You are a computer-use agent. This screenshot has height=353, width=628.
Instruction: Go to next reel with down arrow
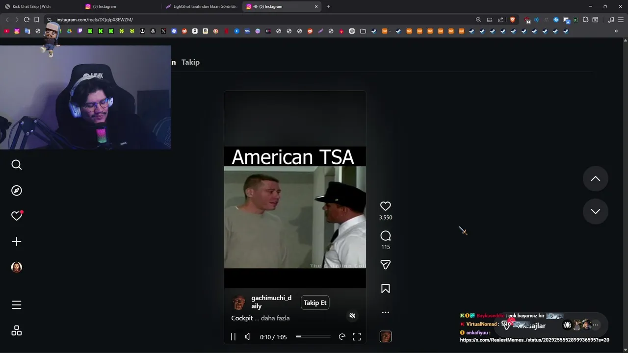[x=595, y=211]
